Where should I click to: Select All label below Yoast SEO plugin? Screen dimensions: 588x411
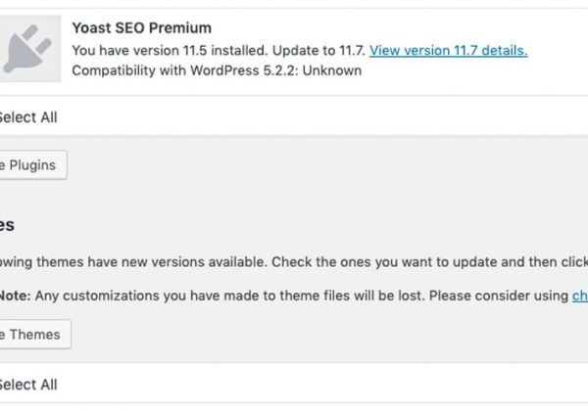[x=28, y=117]
